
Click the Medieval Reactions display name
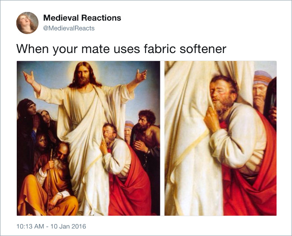[x=82, y=18]
